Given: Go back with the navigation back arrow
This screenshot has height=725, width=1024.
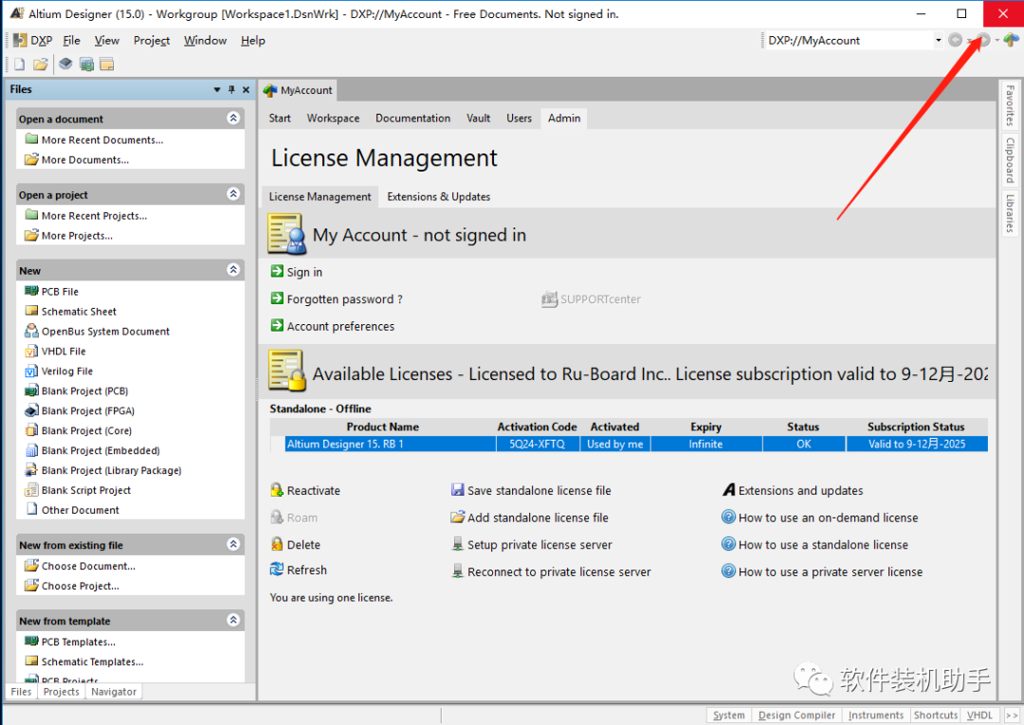Looking at the screenshot, I should (955, 41).
